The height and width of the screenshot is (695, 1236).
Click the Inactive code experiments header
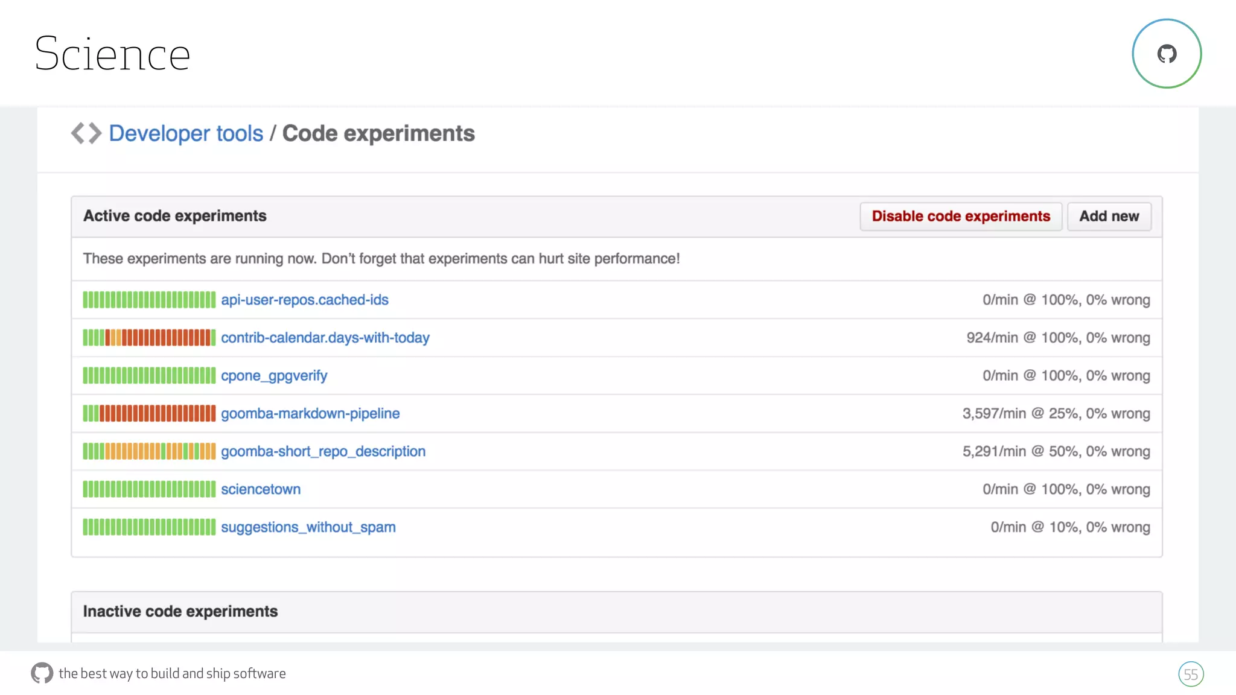(180, 611)
